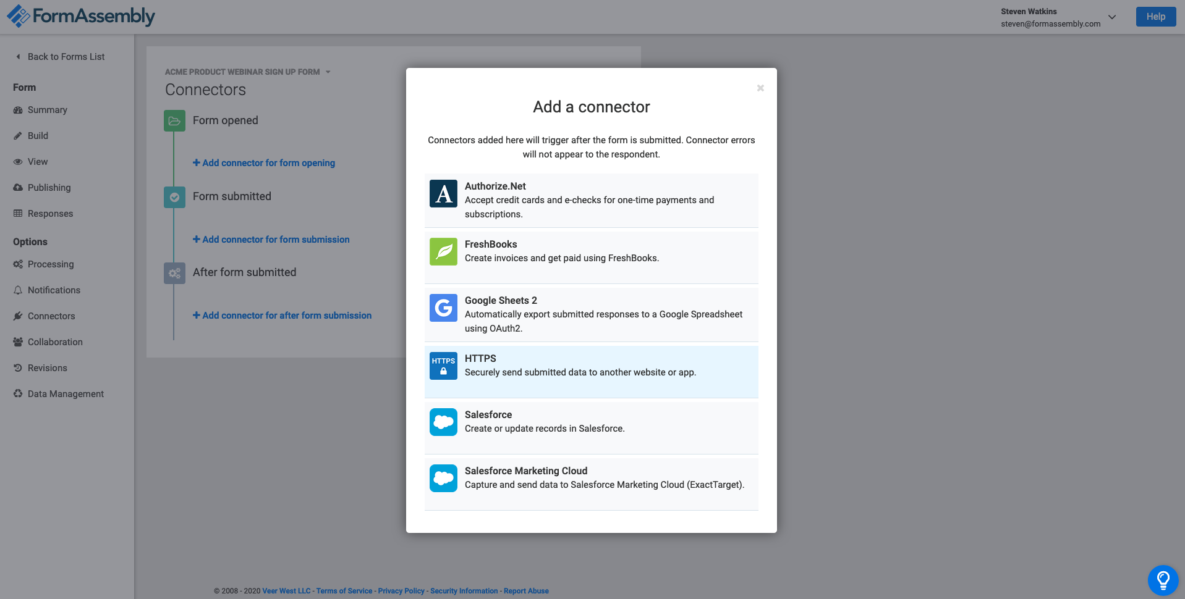Select the Authorize.Net connector icon
This screenshot has height=599, width=1185.
443,194
